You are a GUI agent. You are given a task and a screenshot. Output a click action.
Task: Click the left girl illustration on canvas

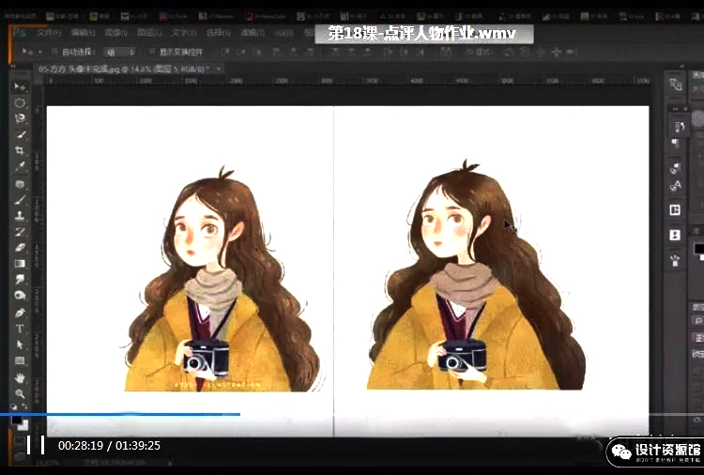222,280
